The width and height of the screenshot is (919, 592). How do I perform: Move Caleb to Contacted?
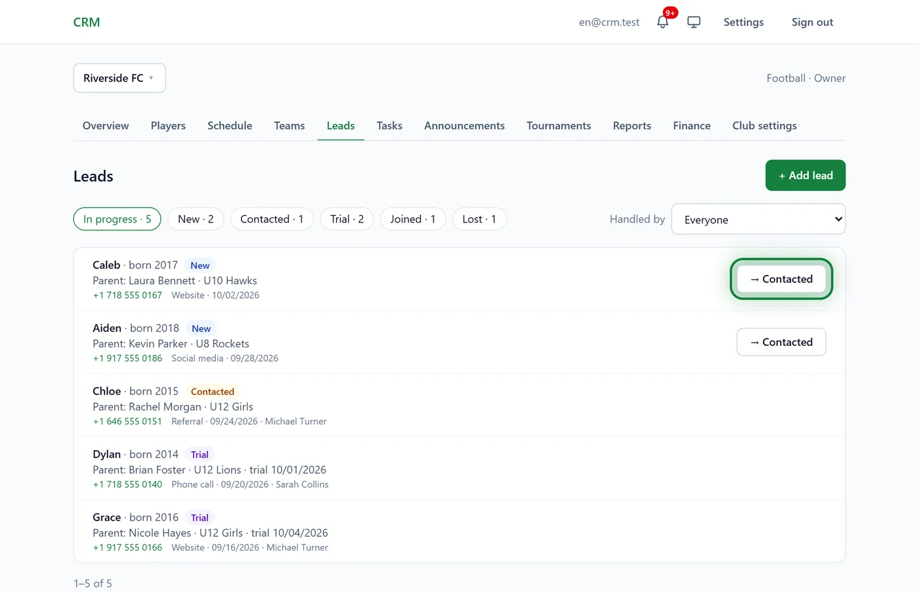781,279
